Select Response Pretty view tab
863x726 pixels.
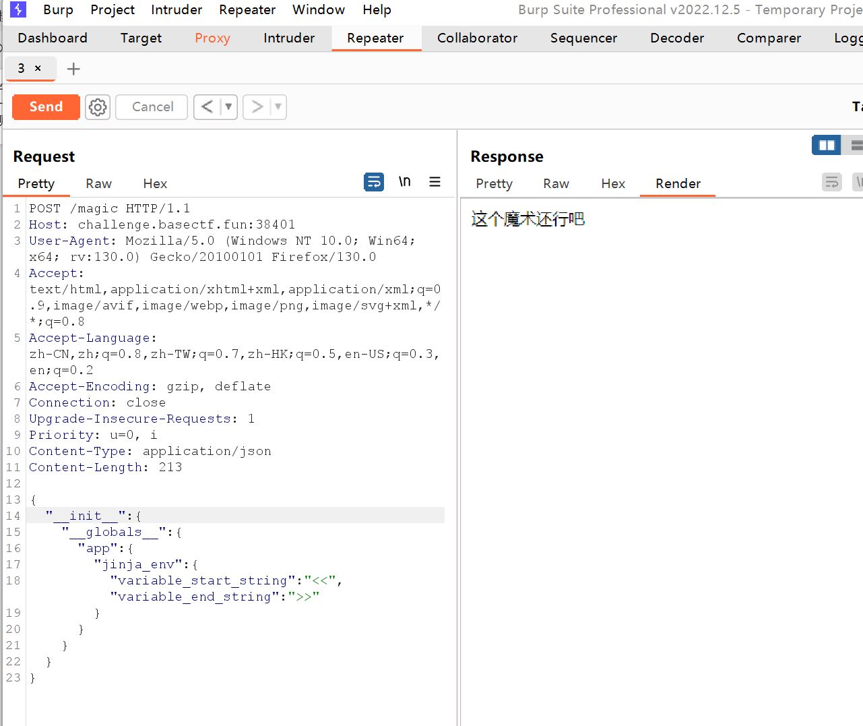pyautogui.click(x=494, y=183)
